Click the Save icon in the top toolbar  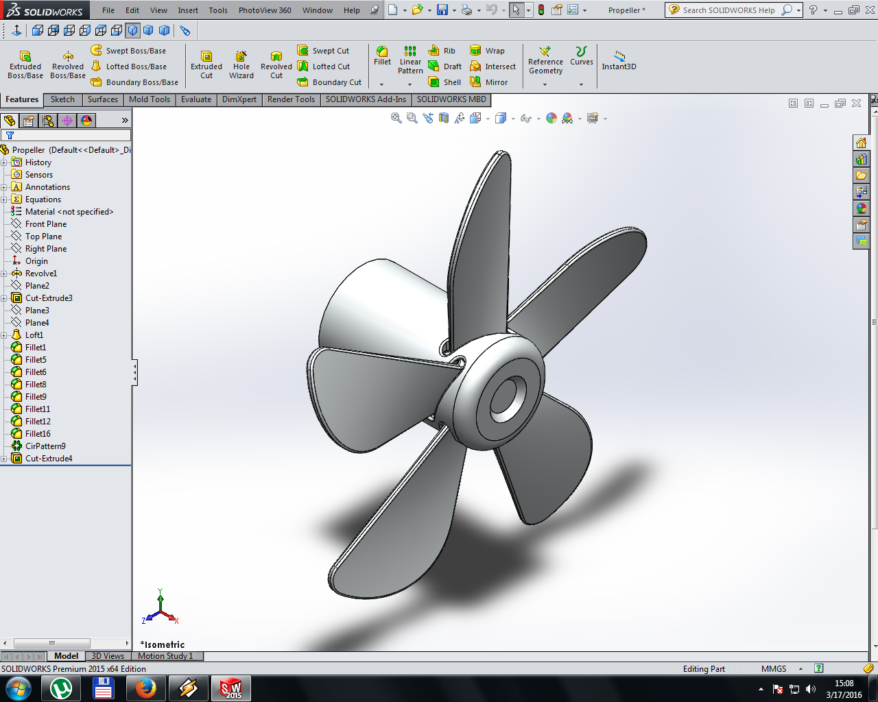tap(442, 10)
